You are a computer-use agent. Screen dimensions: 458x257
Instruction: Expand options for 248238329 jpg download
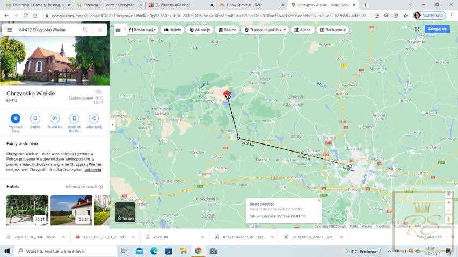click(341, 237)
